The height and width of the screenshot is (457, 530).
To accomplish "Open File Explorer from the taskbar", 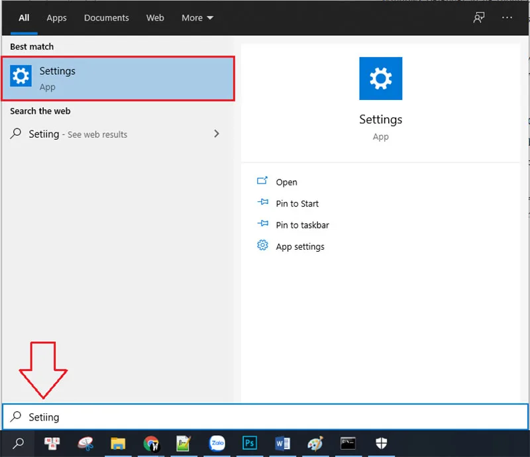I will (x=118, y=443).
